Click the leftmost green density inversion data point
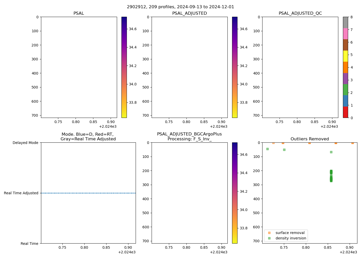 (x=267, y=149)
